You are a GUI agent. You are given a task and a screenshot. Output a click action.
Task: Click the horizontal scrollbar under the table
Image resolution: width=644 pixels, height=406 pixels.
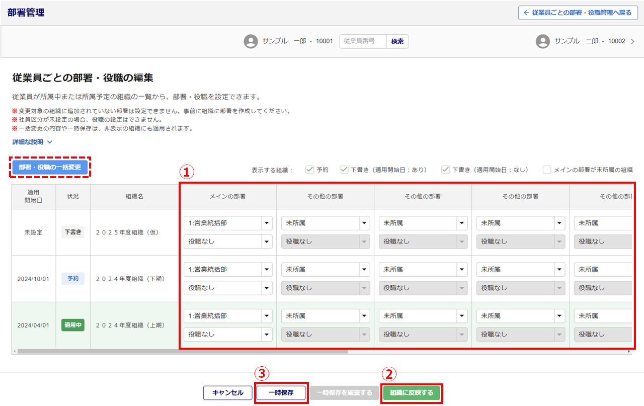[182, 351]
